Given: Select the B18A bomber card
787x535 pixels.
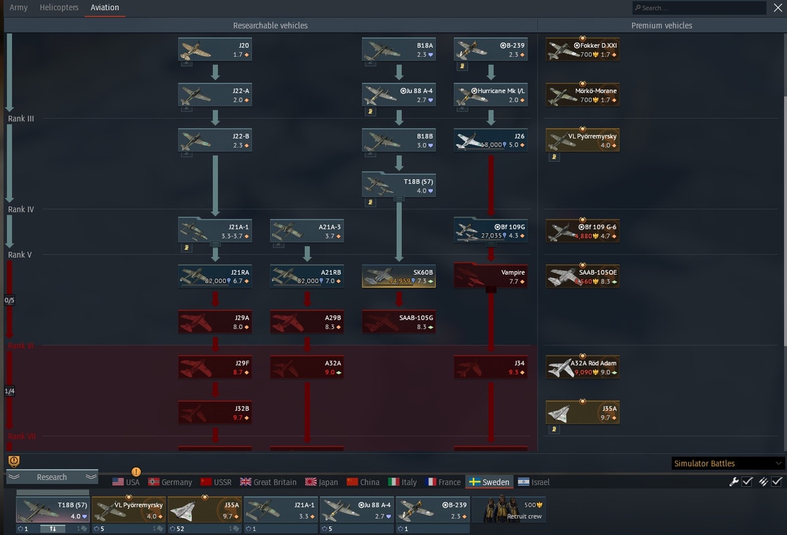Looking at the screenshot, I should coord(399,49).
